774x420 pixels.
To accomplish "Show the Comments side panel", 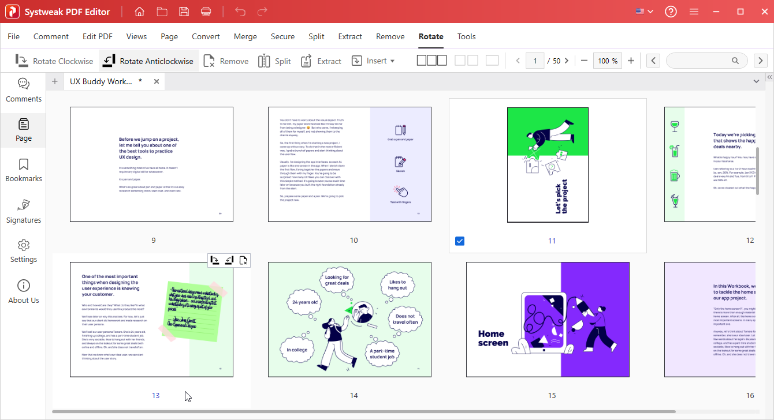I will [x=23, y=91].
